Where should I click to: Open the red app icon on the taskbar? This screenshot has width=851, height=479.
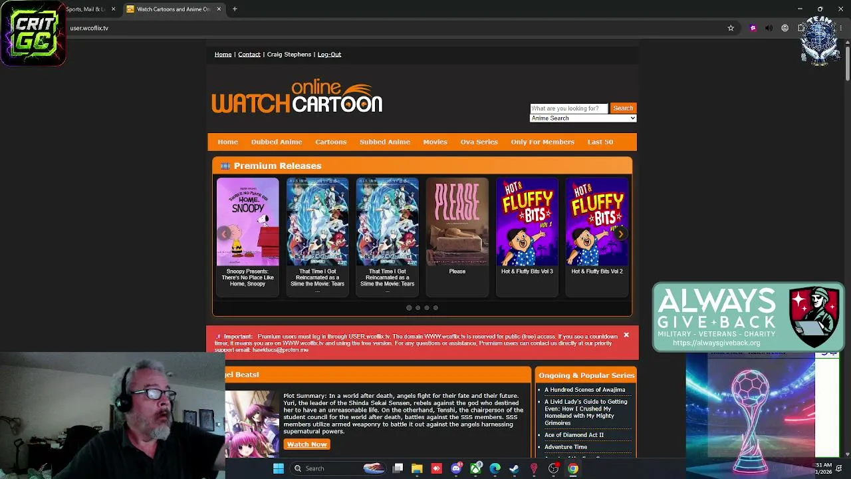click(436, 468)
